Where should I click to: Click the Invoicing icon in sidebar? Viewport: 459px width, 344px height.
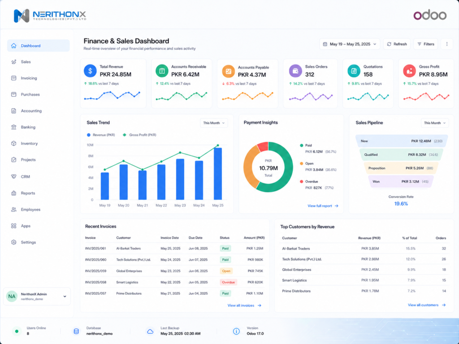[x=14, y=78]
